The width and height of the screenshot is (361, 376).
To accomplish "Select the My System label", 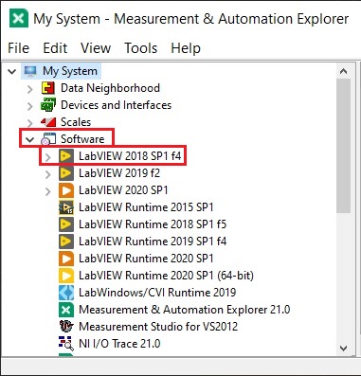I will [70, 71].
